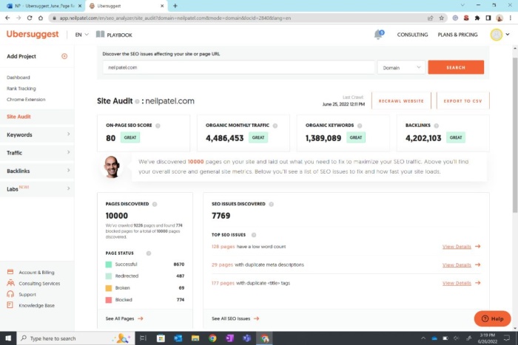Open See All Pages link
Screen dimensions: 518x345
pyautogui.click(x=124, y=318)
